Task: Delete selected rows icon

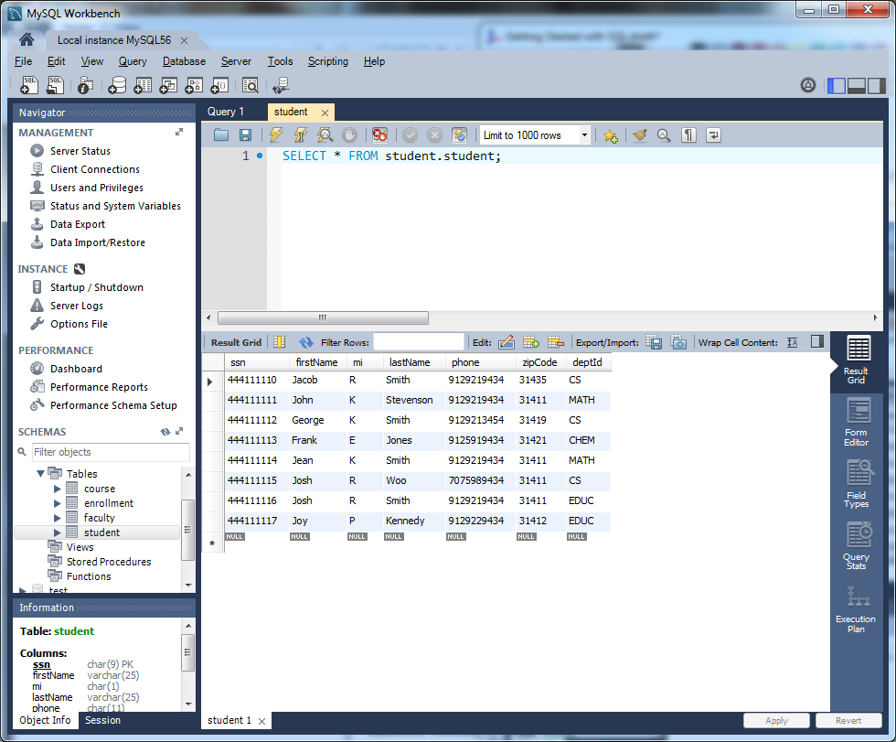Action: [x=556, y=342]
